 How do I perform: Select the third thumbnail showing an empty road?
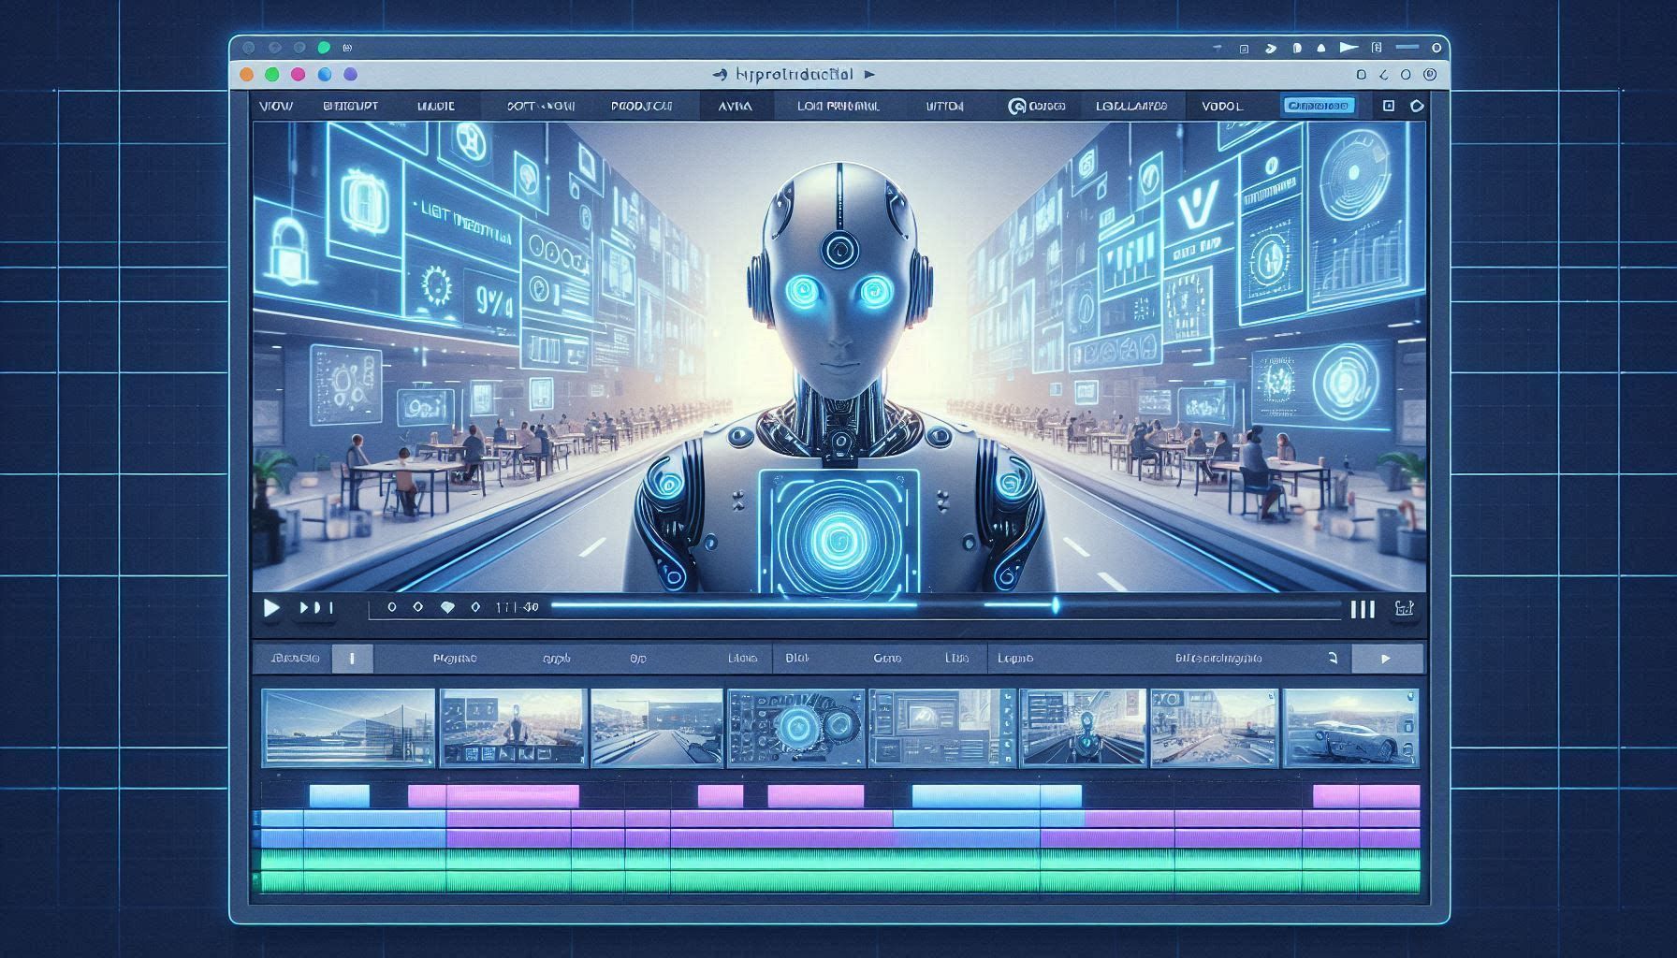(657, 728)
